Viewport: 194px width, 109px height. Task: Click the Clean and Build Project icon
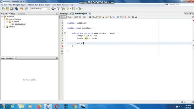click(63, 9)
